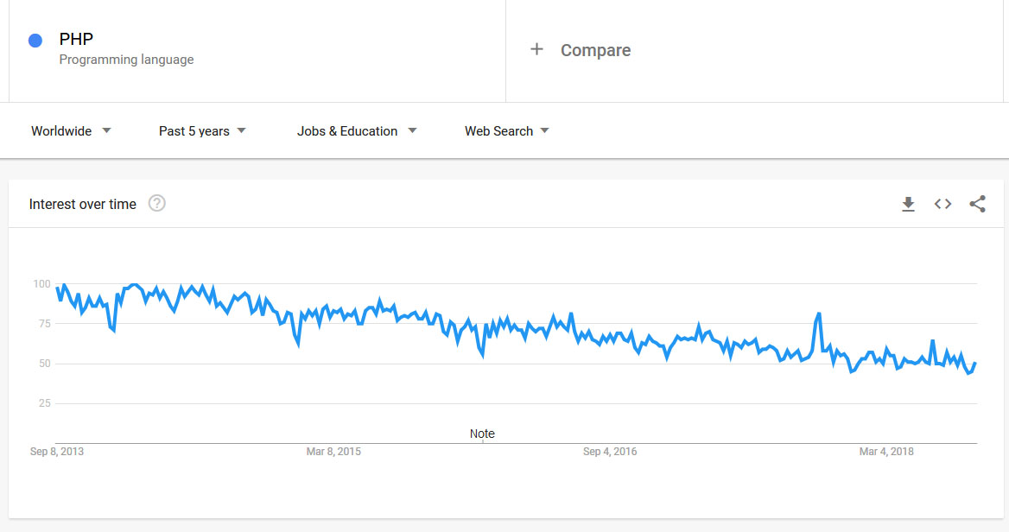Click the Note marker on the chart
1009x532 pixels.
click(x=482, y=434)
